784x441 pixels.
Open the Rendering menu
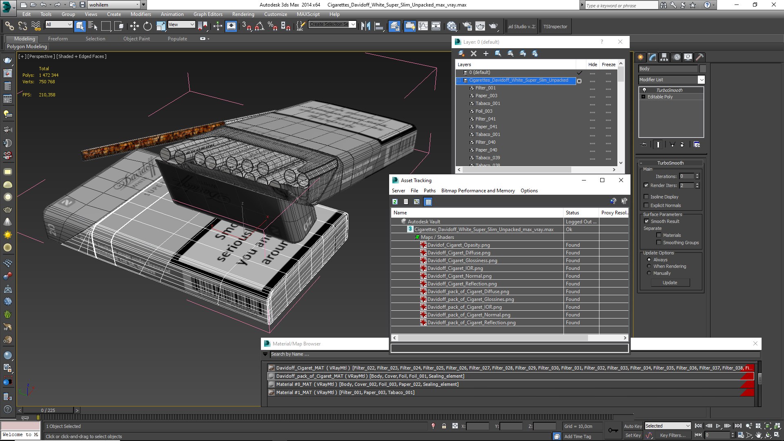click(x=243, y=14)
